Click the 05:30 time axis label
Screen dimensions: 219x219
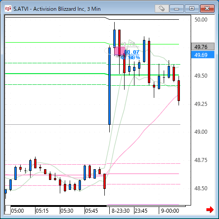(67, 211)
